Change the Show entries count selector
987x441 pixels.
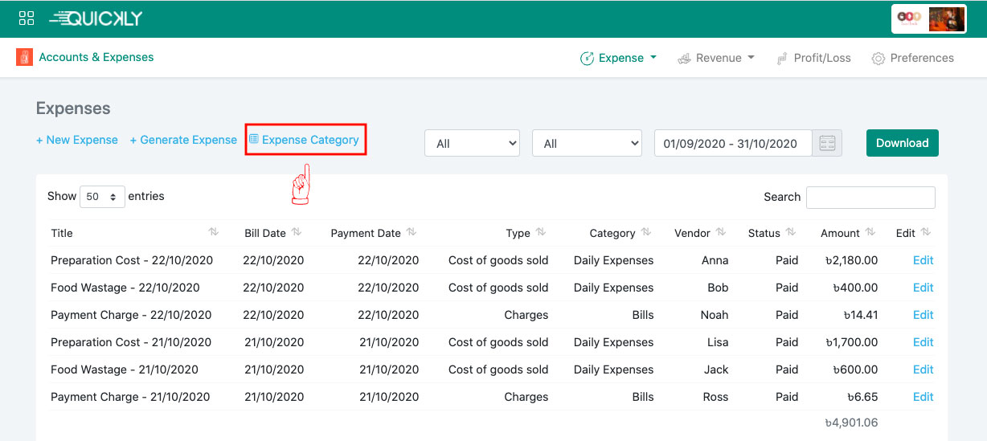[x=102, y=197]
